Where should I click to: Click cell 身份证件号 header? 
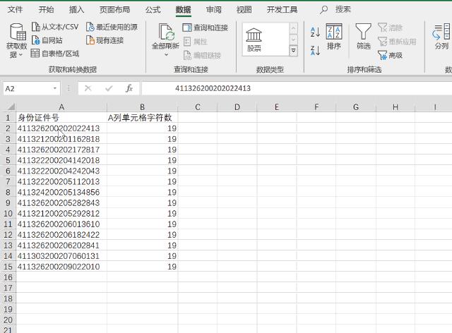61,118
